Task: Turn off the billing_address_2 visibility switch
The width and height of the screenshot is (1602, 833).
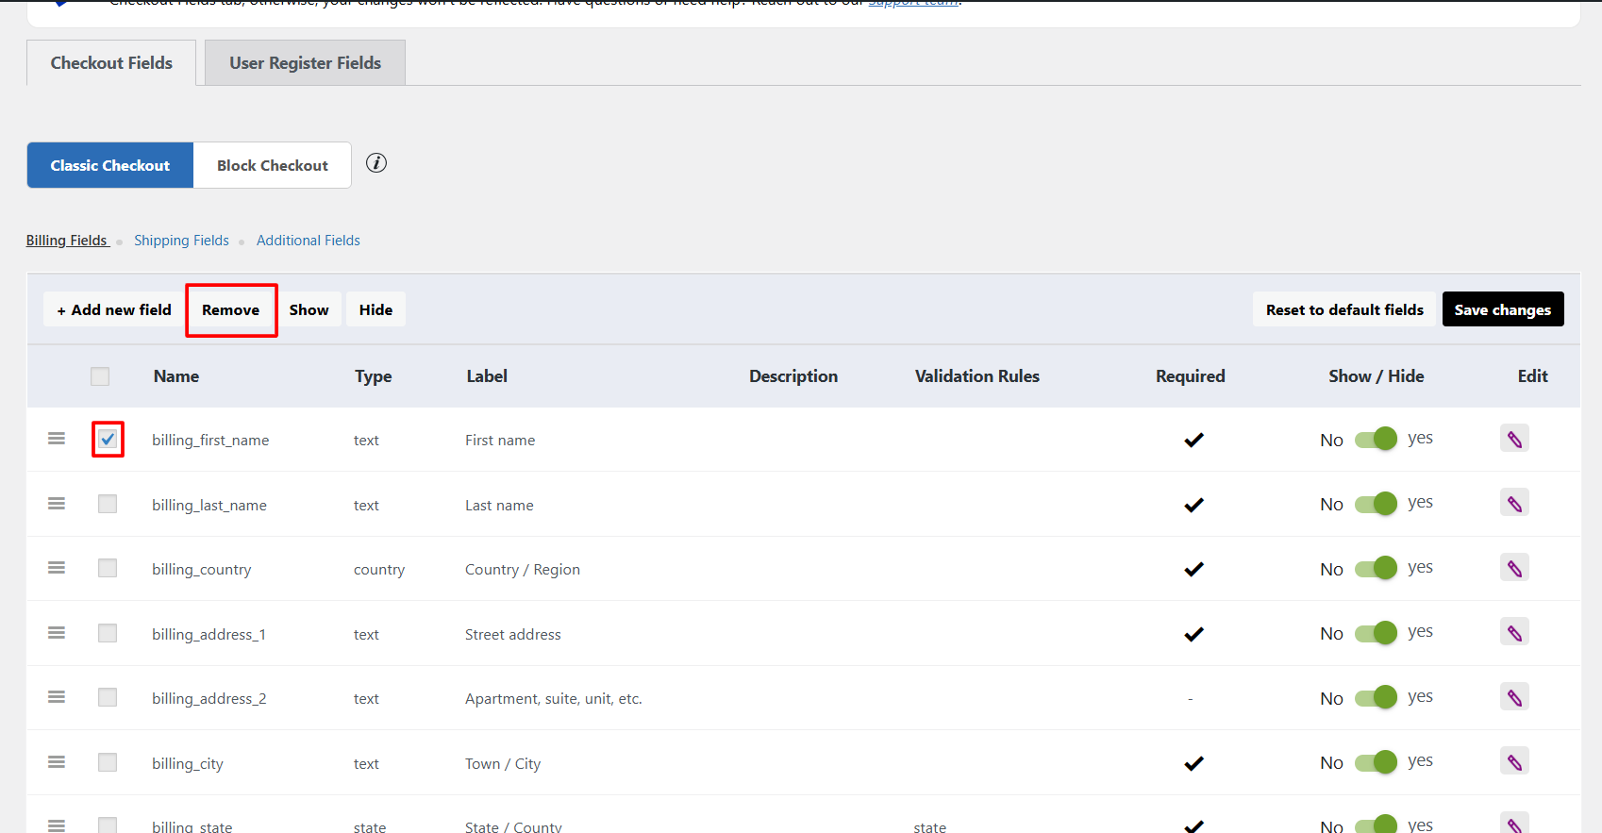Action: click(x=1376, y=698)
